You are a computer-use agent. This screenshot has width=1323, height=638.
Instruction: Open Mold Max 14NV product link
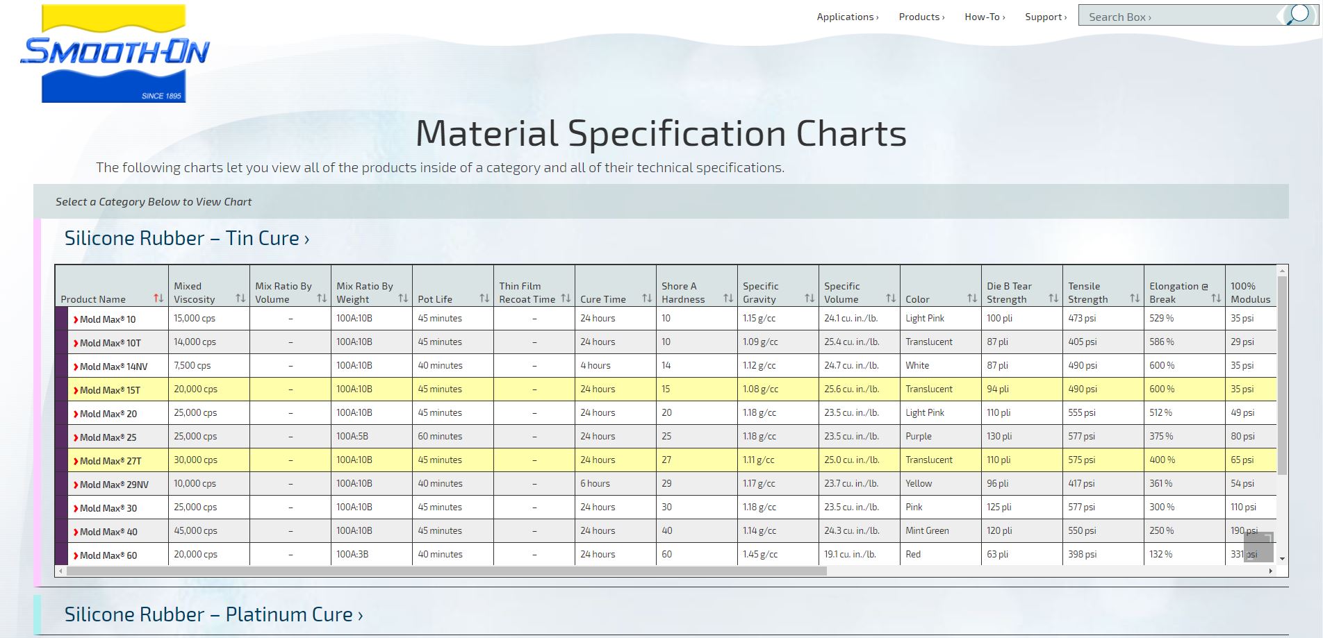click(x=110, y=367)
